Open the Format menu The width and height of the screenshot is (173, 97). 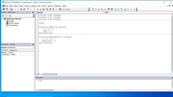pos(27,6)
